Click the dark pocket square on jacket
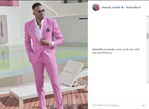Screen dimensions: 149x109 (48, 30)
